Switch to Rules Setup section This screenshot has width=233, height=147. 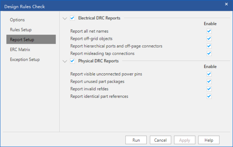coord(21,30)
